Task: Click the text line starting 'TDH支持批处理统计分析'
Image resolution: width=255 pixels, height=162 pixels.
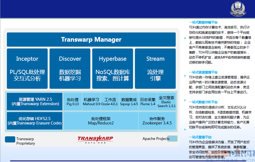Action: pyautogui.click(x=218, y=107)
